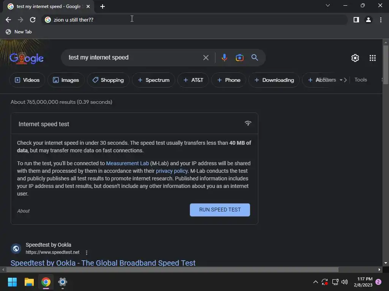Open a new browser tab with plus icon
Viewport: 389px width, 291px height.
coord(103,6)
